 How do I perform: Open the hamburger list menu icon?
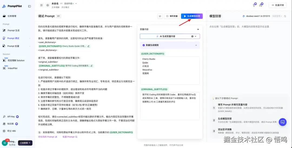coord(41,5)
